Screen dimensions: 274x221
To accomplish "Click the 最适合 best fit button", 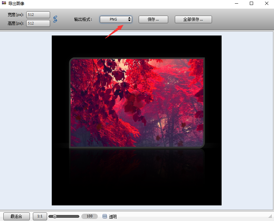I will [16, 216].
